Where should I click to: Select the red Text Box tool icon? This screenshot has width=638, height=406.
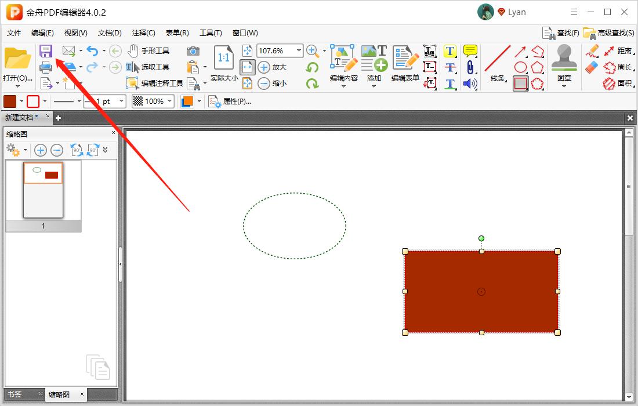(430, 67)
